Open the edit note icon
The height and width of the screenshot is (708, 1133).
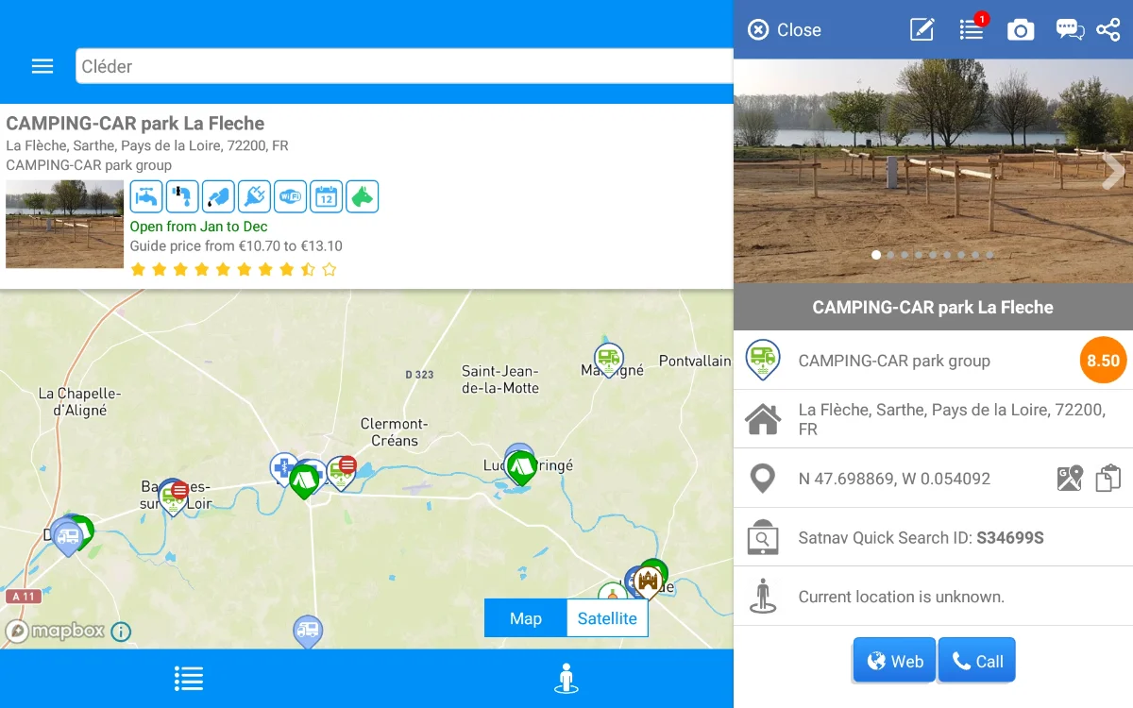922,29
